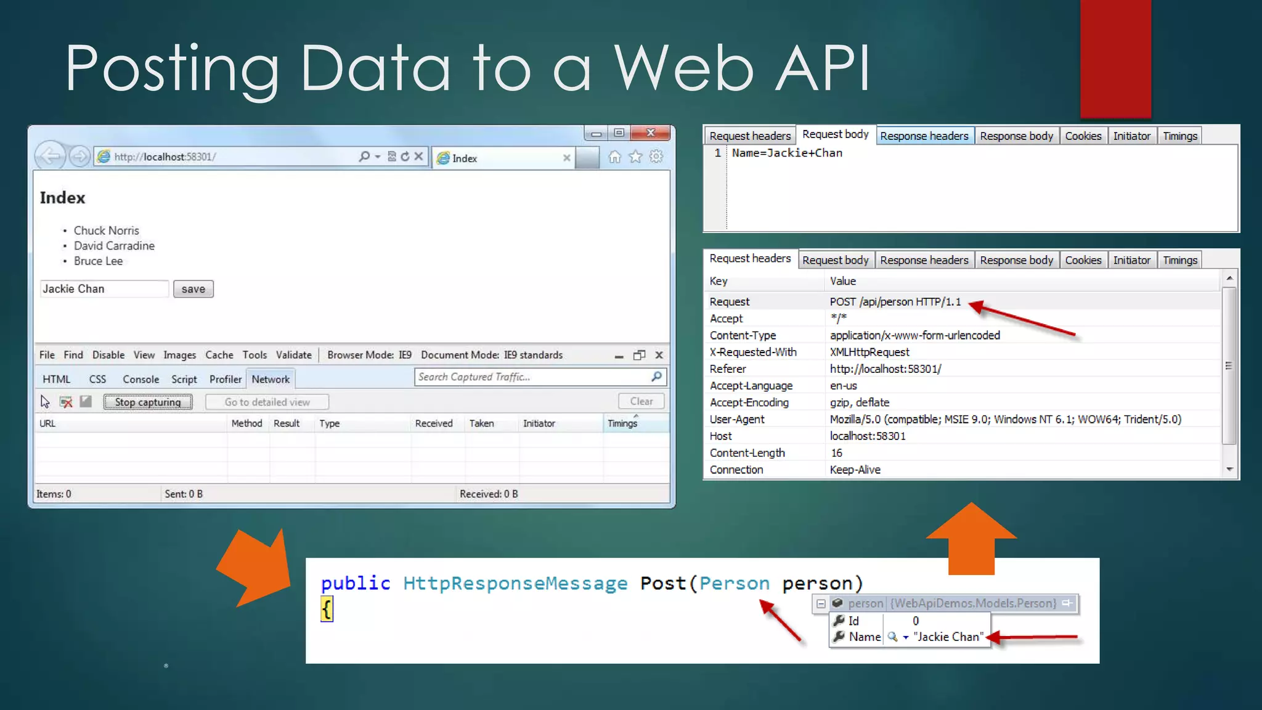Click the new tab button
Image resolution: width=1262 pixels, height=710 pixels.
587,158
